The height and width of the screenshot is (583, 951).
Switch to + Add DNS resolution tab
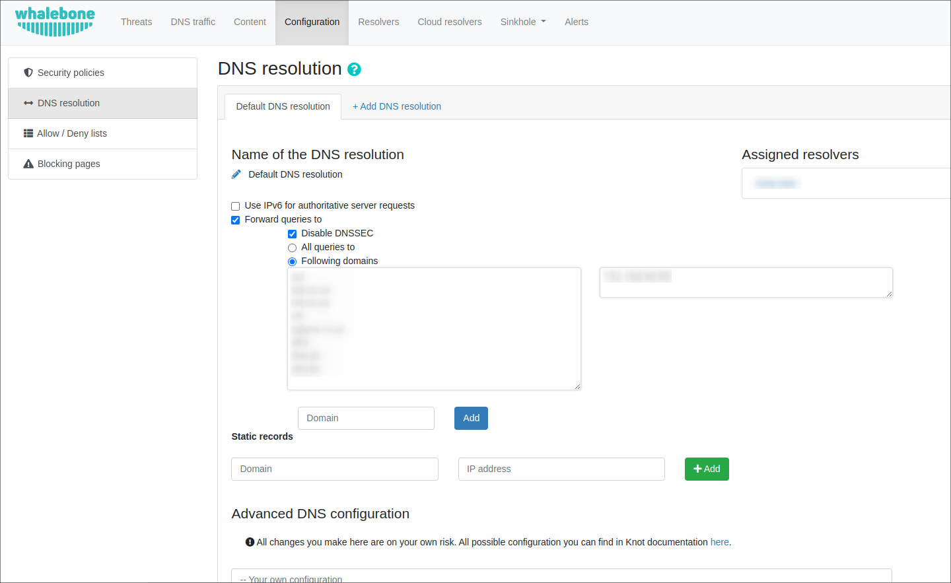396,106
